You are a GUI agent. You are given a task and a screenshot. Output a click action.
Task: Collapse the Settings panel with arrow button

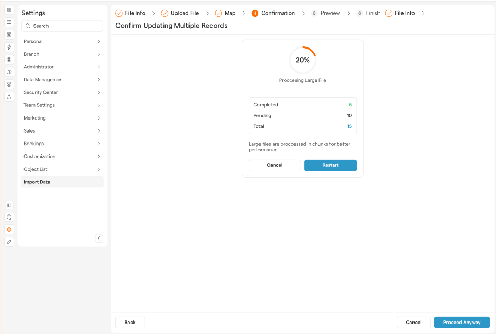point(99,238)
